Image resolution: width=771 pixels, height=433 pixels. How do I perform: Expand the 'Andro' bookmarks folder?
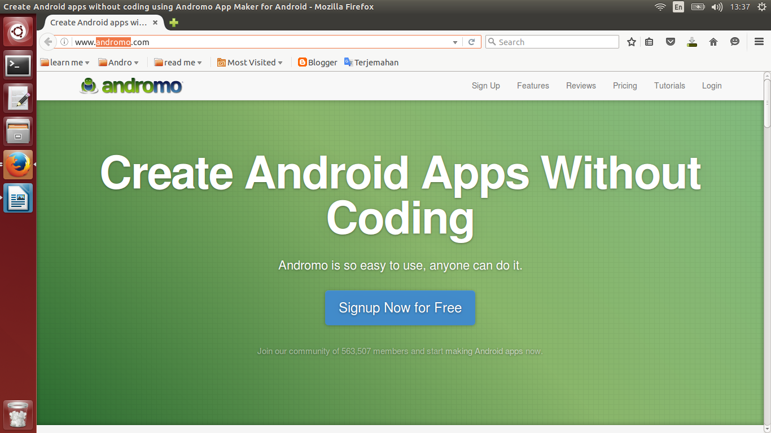[119, 63]
